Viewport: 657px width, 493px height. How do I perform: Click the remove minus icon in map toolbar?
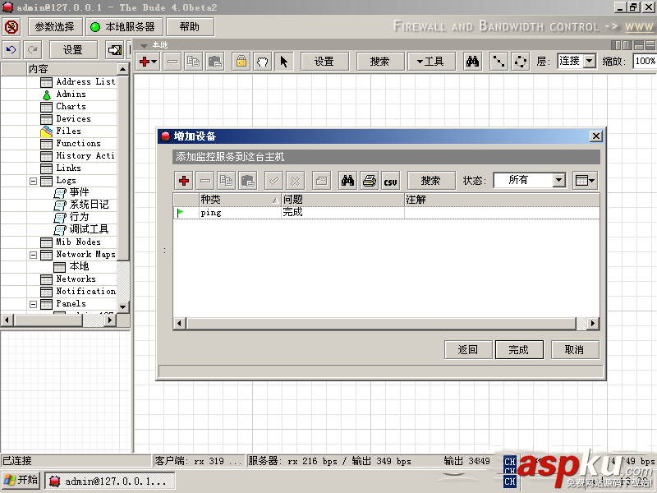(x=172, y=62)
